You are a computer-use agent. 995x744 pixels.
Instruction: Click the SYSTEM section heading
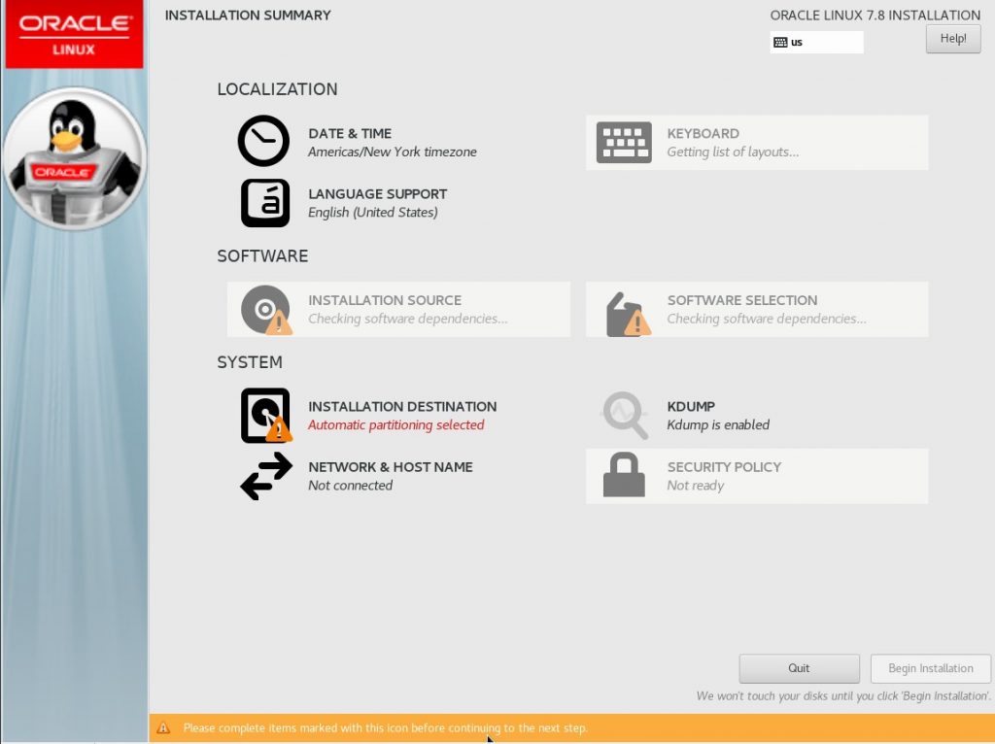(250, 362)
